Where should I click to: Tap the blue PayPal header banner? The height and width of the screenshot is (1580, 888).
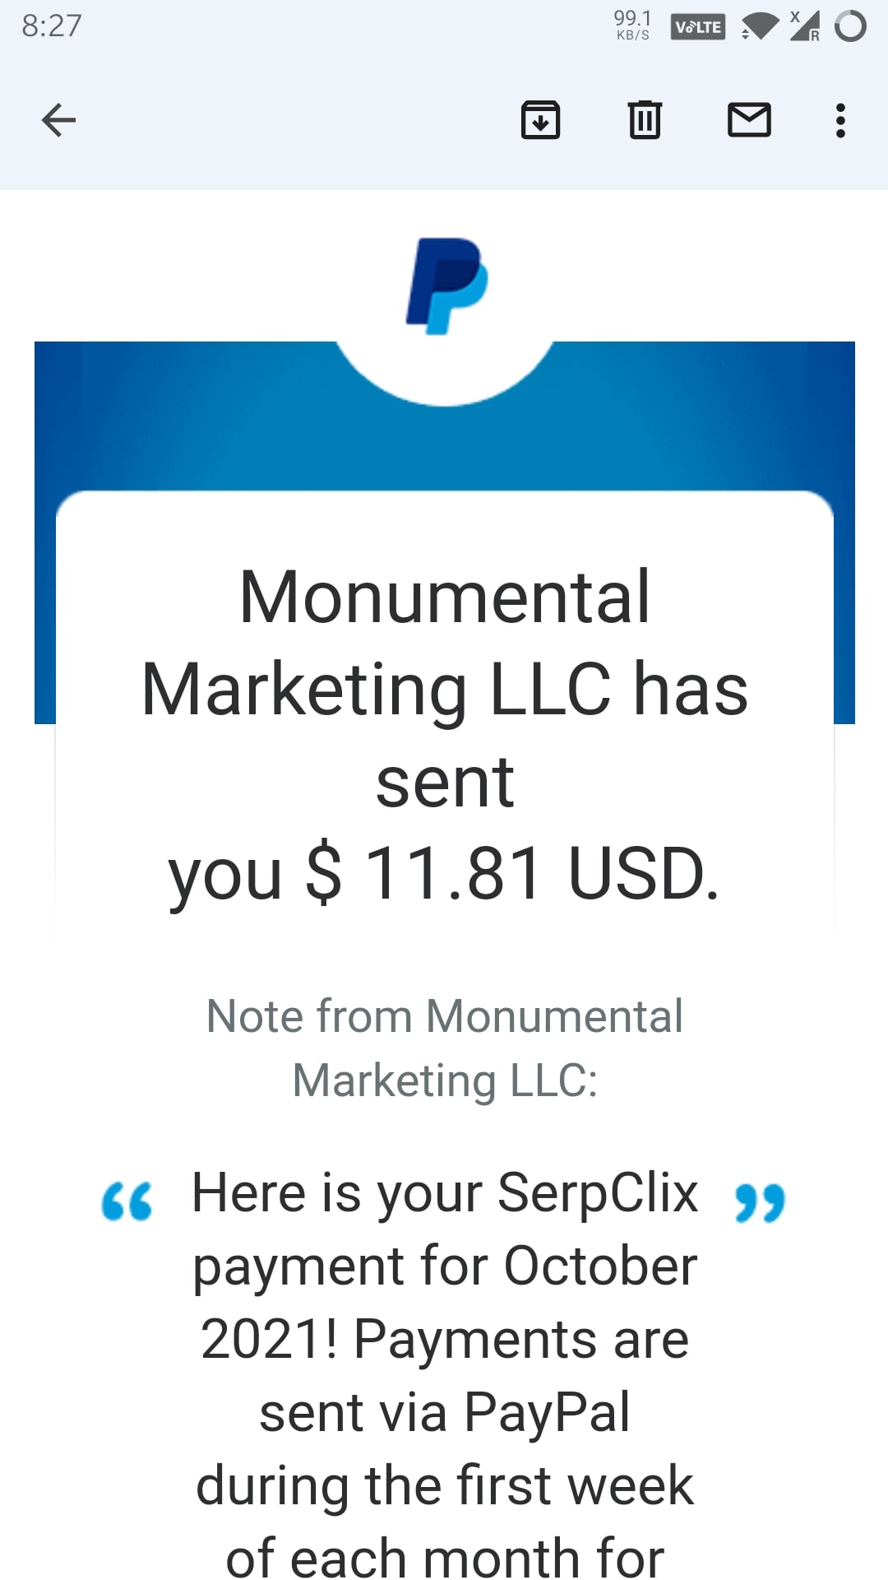coord(445,416)
